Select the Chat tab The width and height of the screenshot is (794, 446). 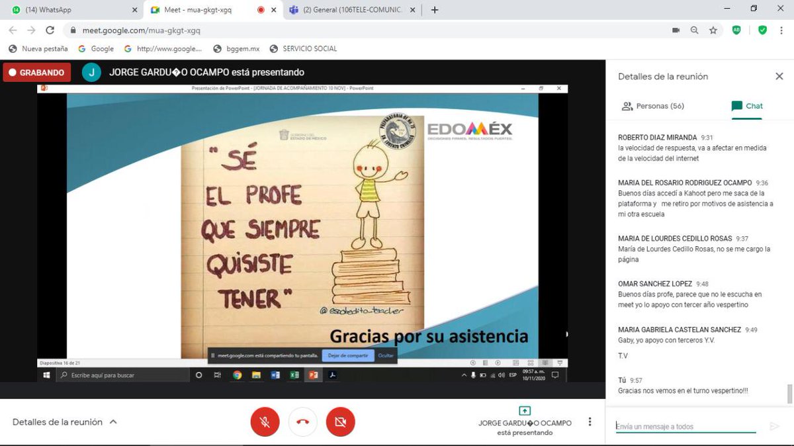747,106
